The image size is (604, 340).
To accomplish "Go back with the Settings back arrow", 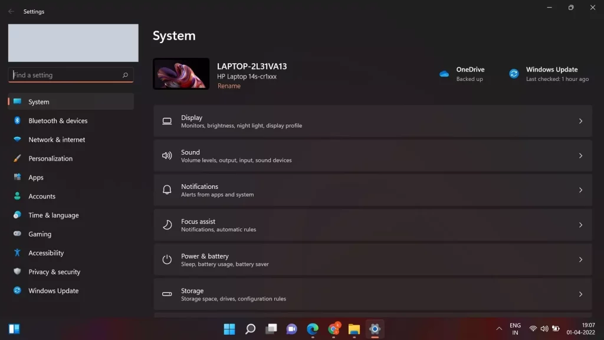I will [x=11, y=12].
